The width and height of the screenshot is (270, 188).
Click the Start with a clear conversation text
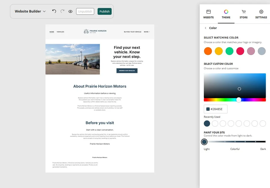click(x=100, y=130)
